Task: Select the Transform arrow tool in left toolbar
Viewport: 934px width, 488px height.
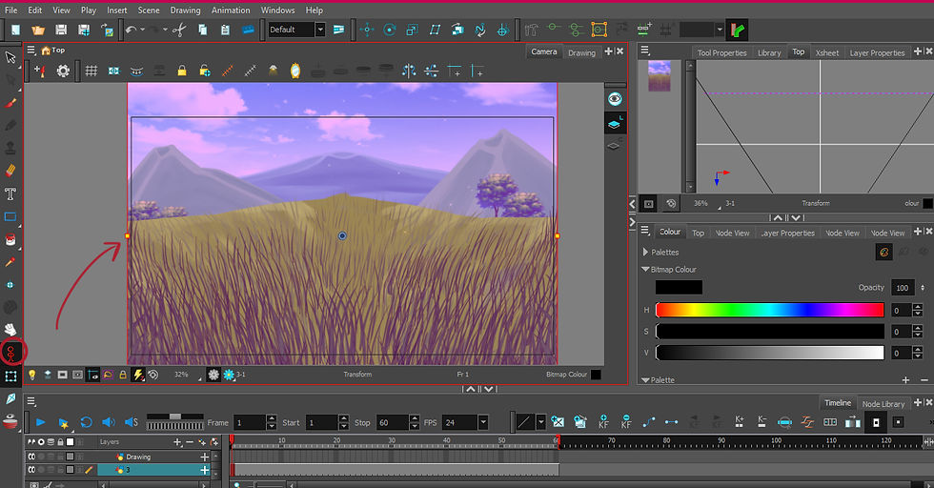Action: [x=10, y=57]
